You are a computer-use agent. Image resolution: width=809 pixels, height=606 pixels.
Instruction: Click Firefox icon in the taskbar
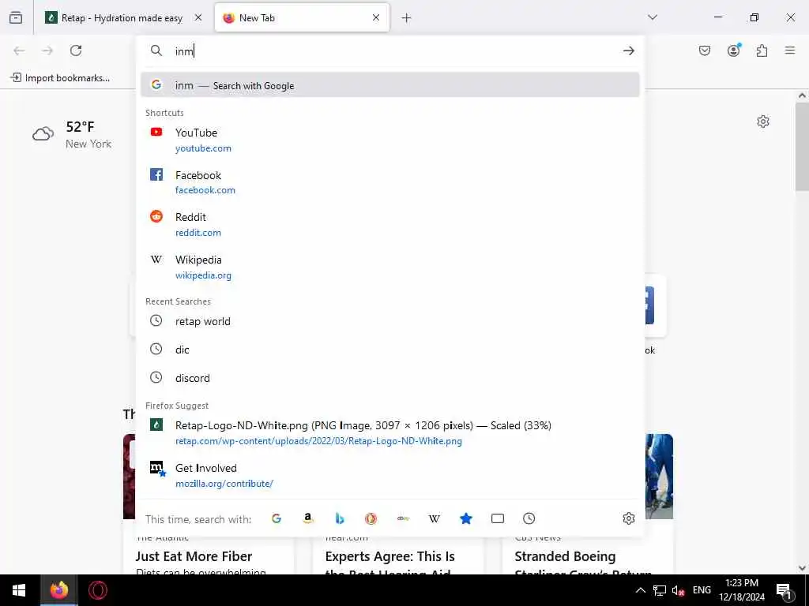(58, 590)
